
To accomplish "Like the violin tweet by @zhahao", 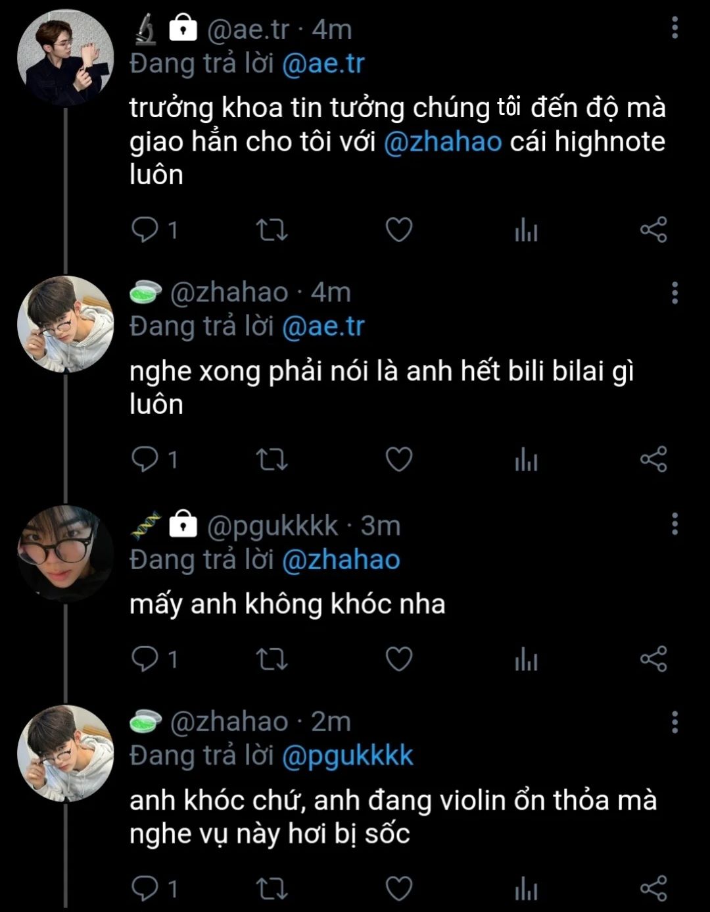I will (398, 888).
